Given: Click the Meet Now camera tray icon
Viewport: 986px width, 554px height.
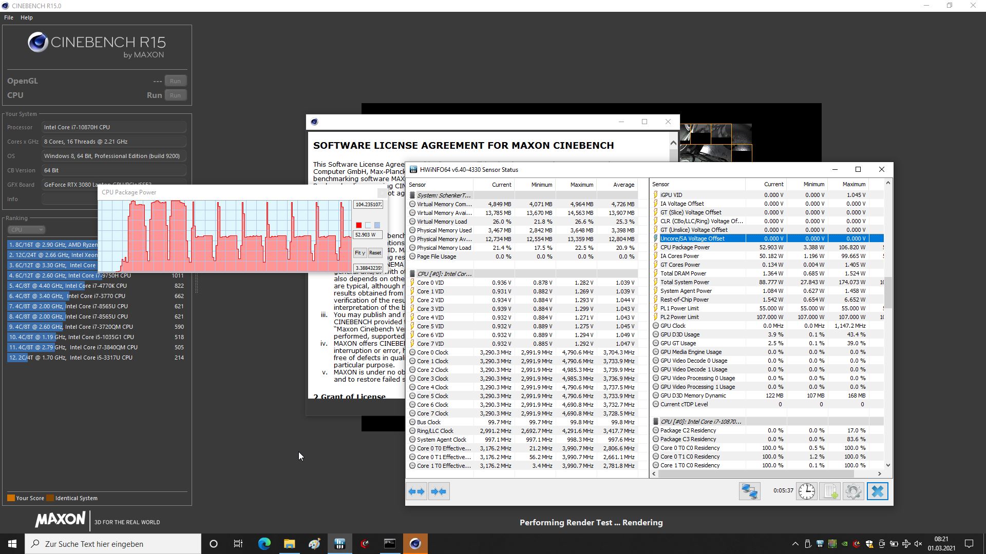Looking at the screenshot, I should (x=882, y=544).
